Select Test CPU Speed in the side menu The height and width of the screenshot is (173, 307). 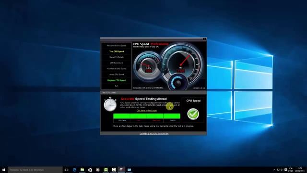coord(117,51)
